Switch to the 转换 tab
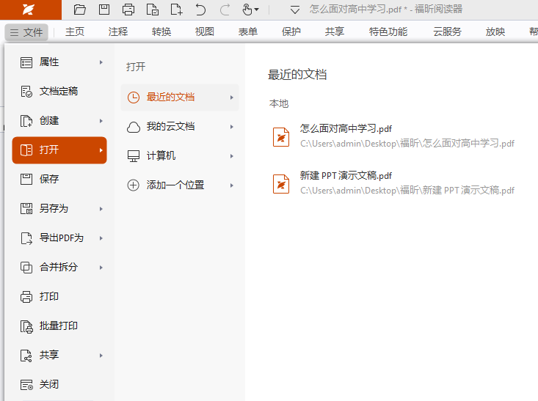This screenshot has width=538, height=401. click(161, 32)
